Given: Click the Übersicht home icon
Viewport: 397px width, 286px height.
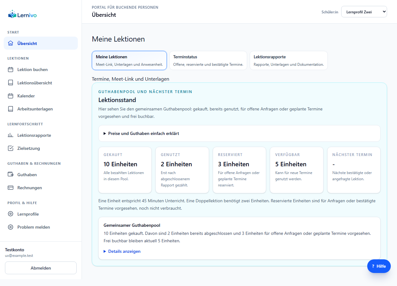Looking at the screenshot, I should click(11, 43).
